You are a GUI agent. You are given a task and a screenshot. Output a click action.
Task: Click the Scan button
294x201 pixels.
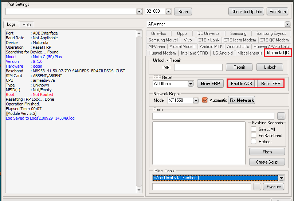coord(183,12)
